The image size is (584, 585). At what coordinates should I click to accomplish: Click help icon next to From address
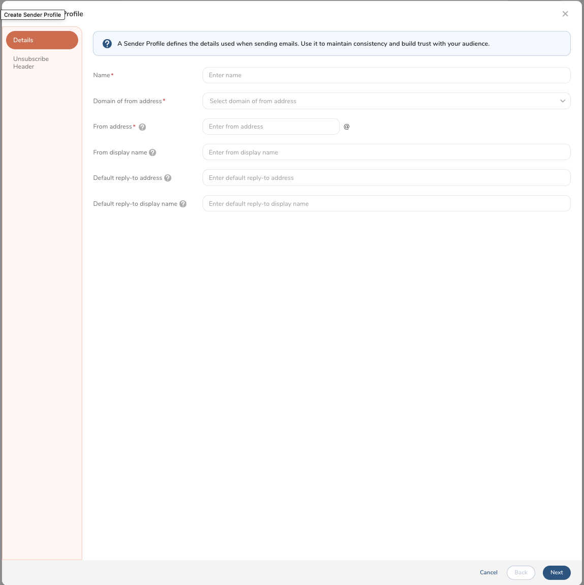142,127
